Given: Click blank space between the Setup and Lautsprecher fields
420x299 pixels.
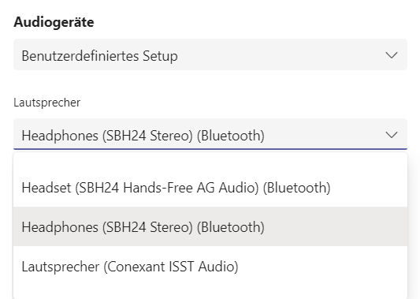Looking at the screenshot, I should [x=210, y=83].
